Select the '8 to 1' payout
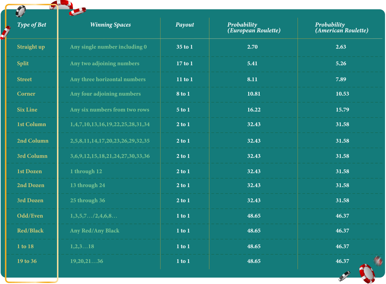Viewport: 386px width, 284px height. click(x=183, y=94)
